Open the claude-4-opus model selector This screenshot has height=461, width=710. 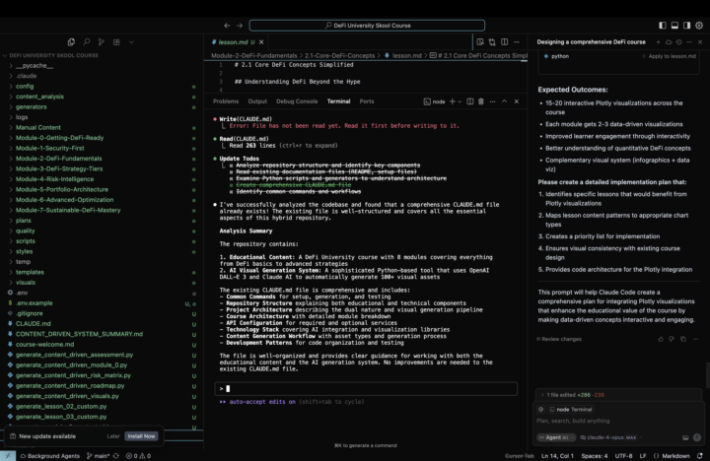pyautogui.click(x=610, y=437)
